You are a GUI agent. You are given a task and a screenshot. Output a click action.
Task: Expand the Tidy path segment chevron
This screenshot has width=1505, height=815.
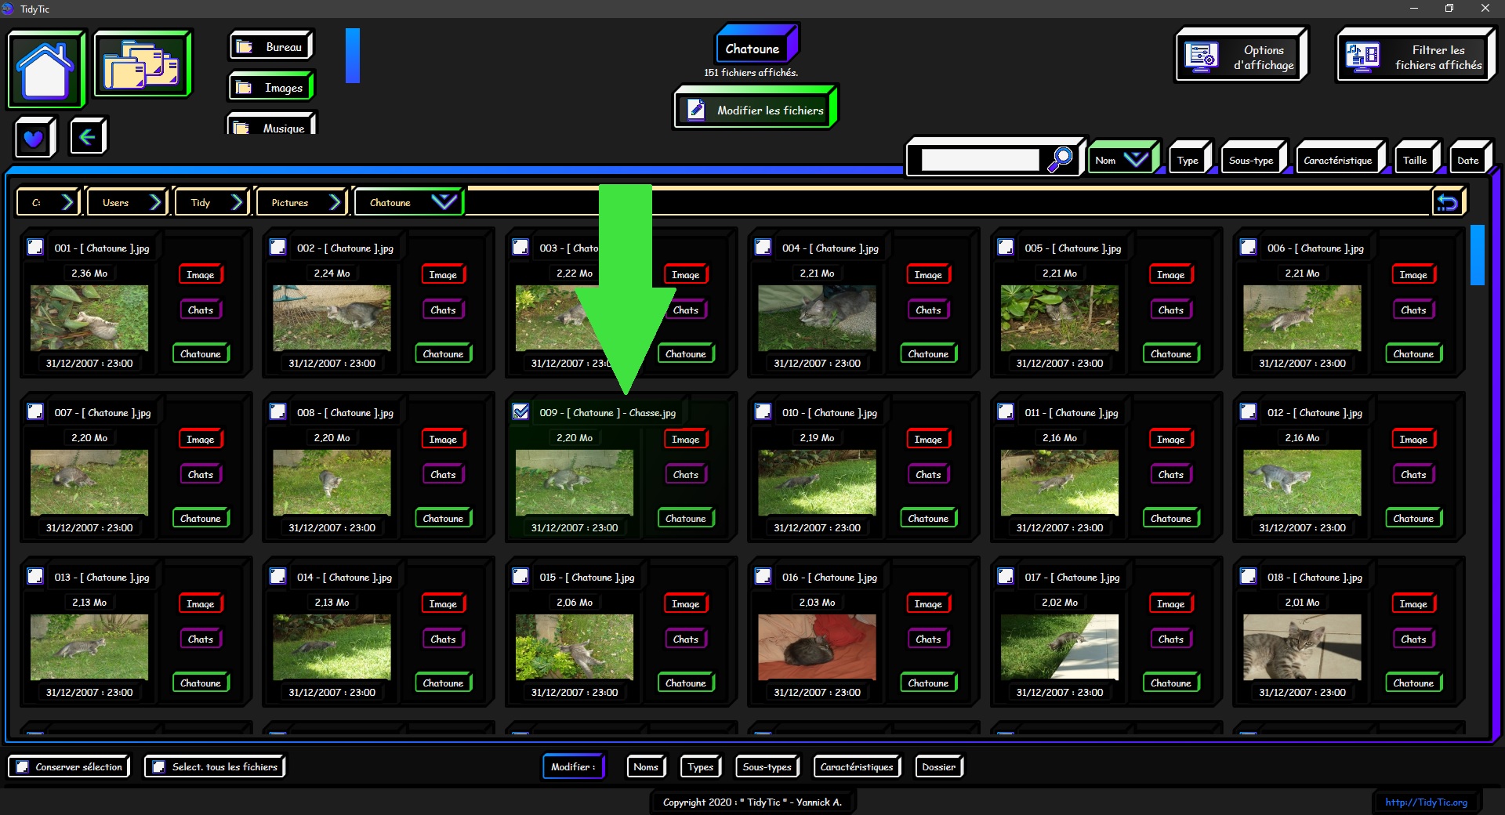[x=237, y=202]
